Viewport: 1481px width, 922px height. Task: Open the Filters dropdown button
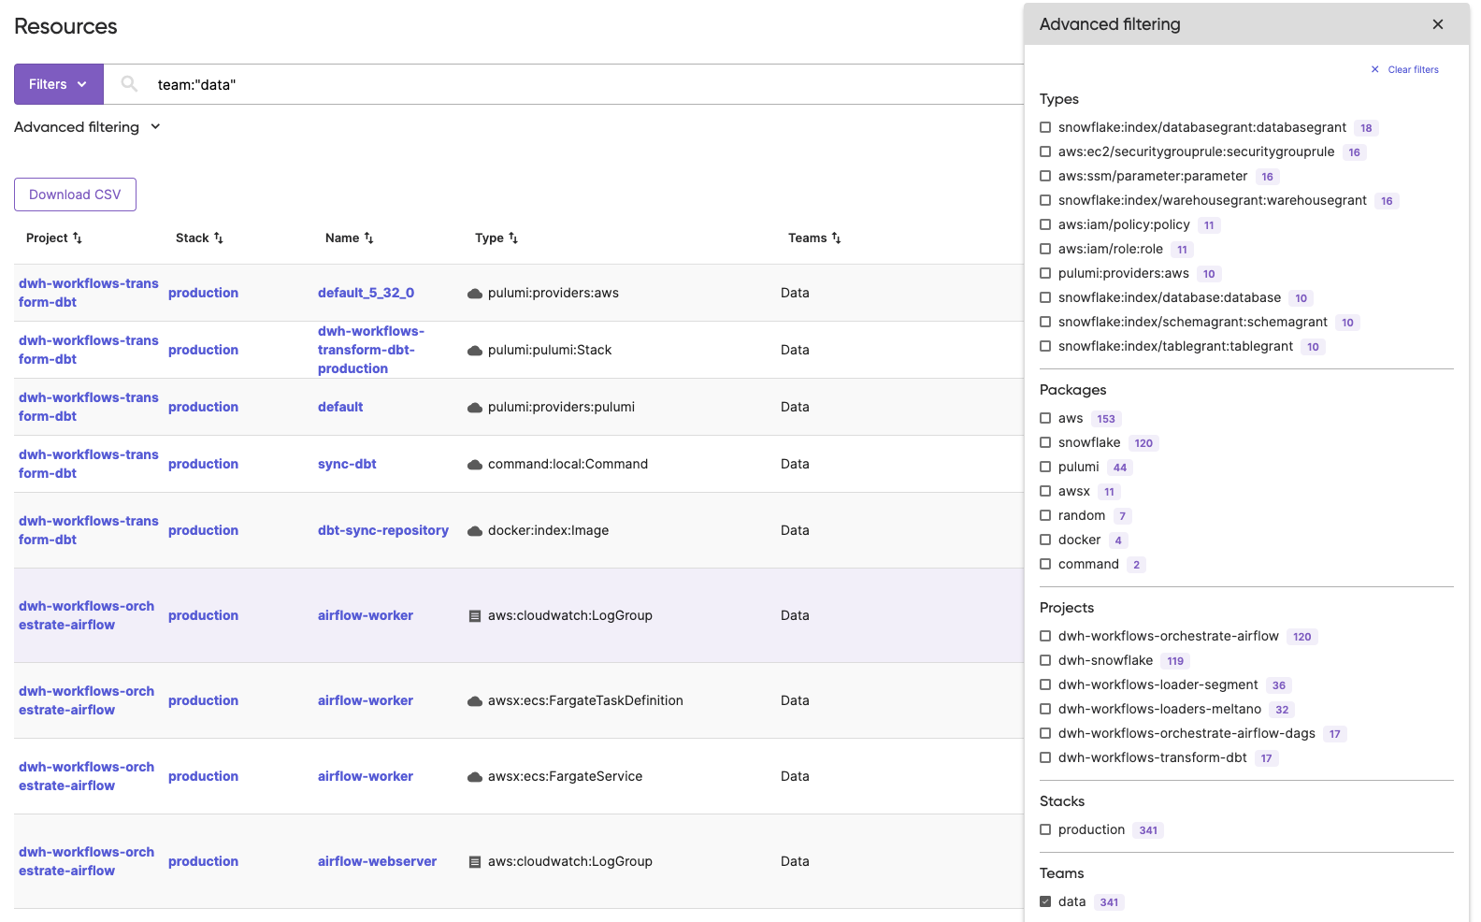pyautogui.click(x=58, y=84)
